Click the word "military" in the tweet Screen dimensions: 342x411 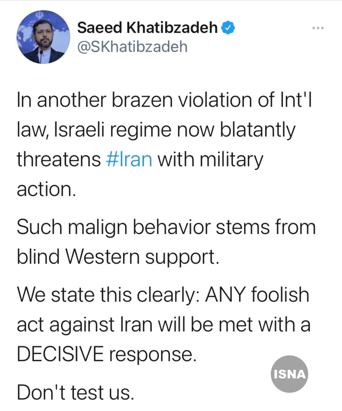click(x=231, y=160)
